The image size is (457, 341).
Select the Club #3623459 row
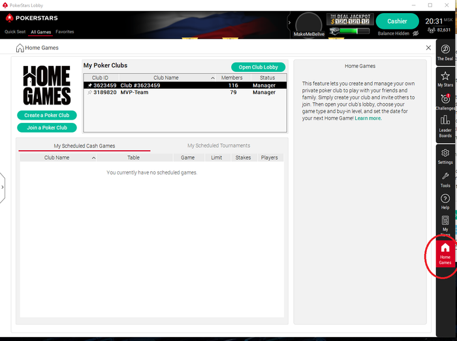(185, 85)
